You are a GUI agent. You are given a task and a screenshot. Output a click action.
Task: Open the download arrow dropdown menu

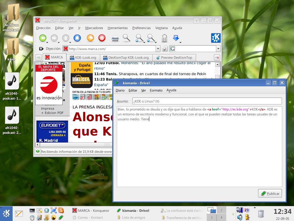(x=180, y=43)
